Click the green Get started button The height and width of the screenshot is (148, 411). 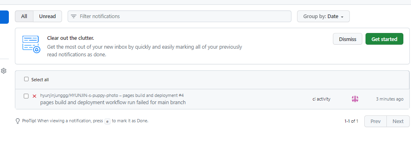pos(384,39)
